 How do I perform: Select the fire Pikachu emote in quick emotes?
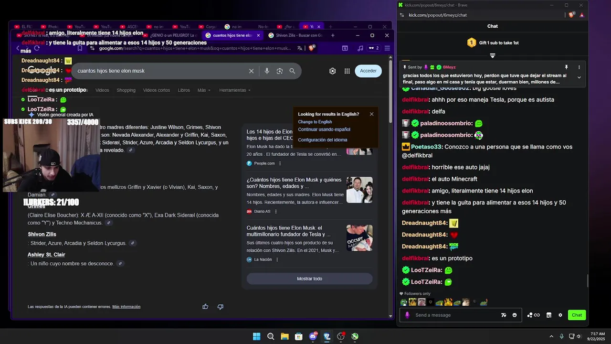448,302
